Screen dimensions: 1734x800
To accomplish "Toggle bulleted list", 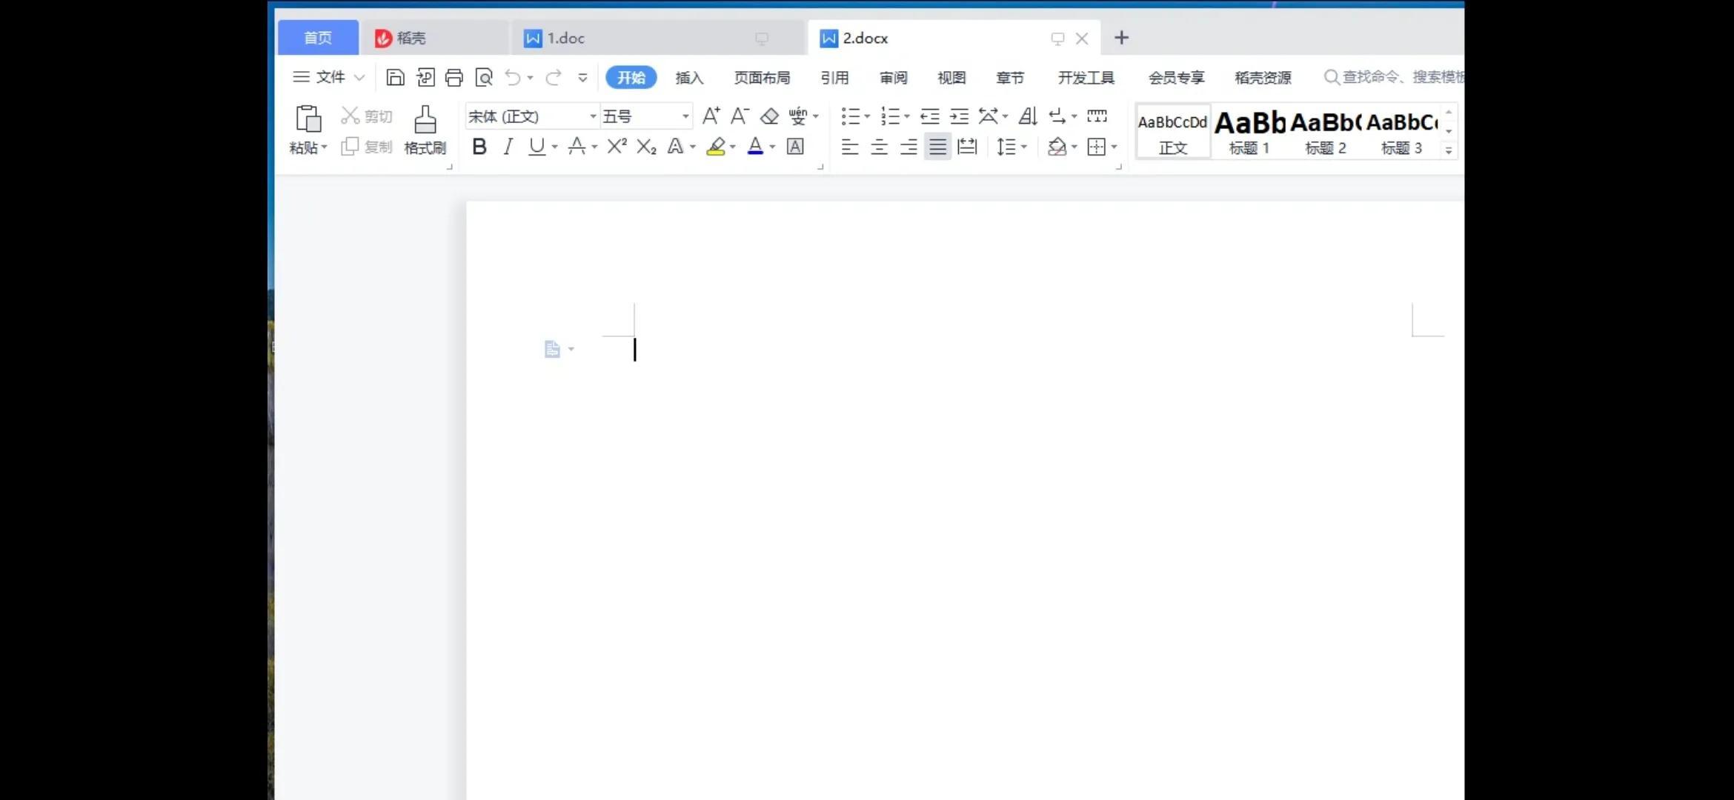I will click(851, 116).
